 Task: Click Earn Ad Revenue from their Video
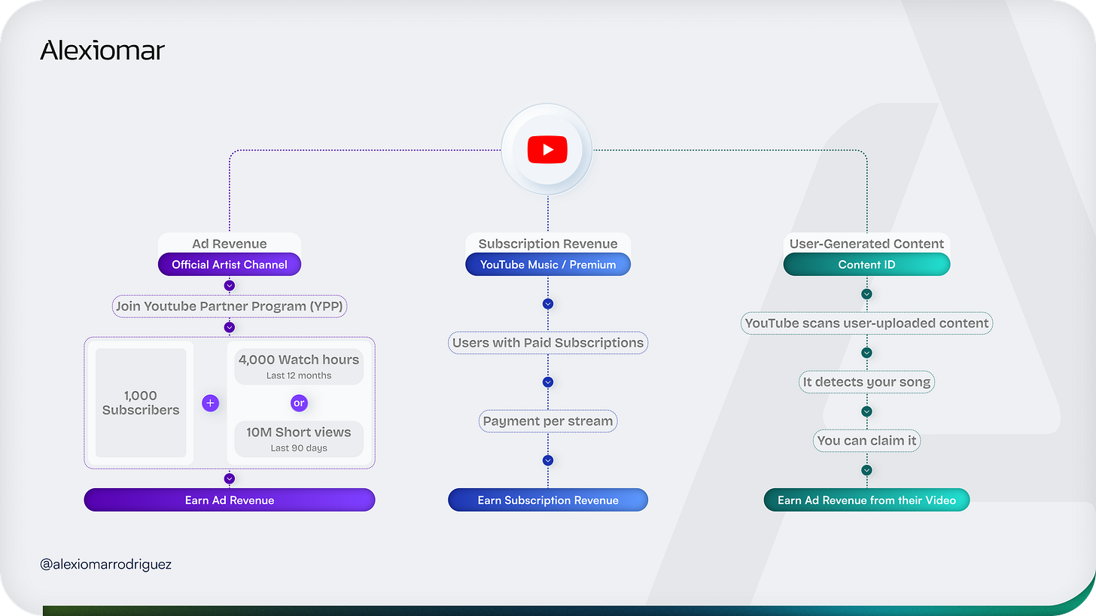866,500
